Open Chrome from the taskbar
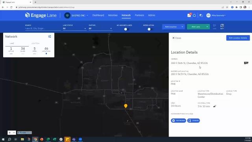252x142 pixels. pyautogui.click(x=35, y=139)
